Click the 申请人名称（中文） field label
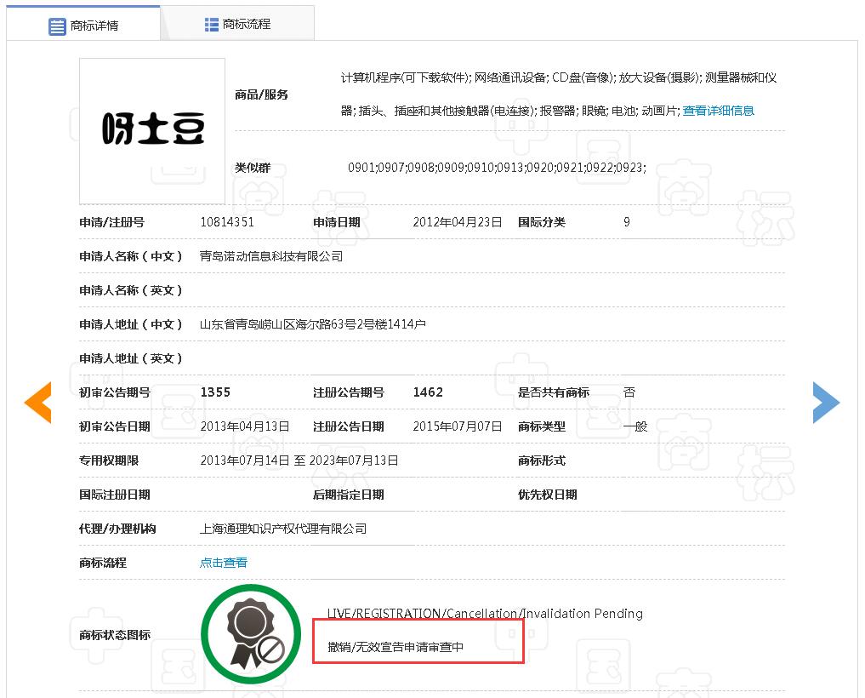865x698 pixels. click(x=131, y=256)
